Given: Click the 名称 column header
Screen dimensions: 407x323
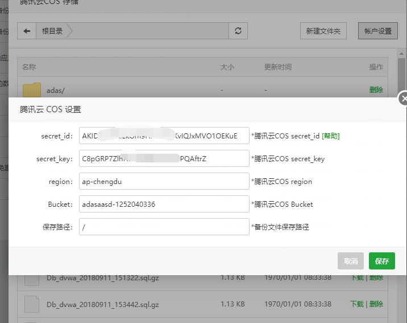Looking at the screenshot, I should tap(29, 67).
